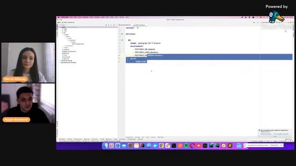Image resolution: width=296 pixels, height=166 pixels.
Task: Expand Scratches and Consoles node
Action: (60, 63)
